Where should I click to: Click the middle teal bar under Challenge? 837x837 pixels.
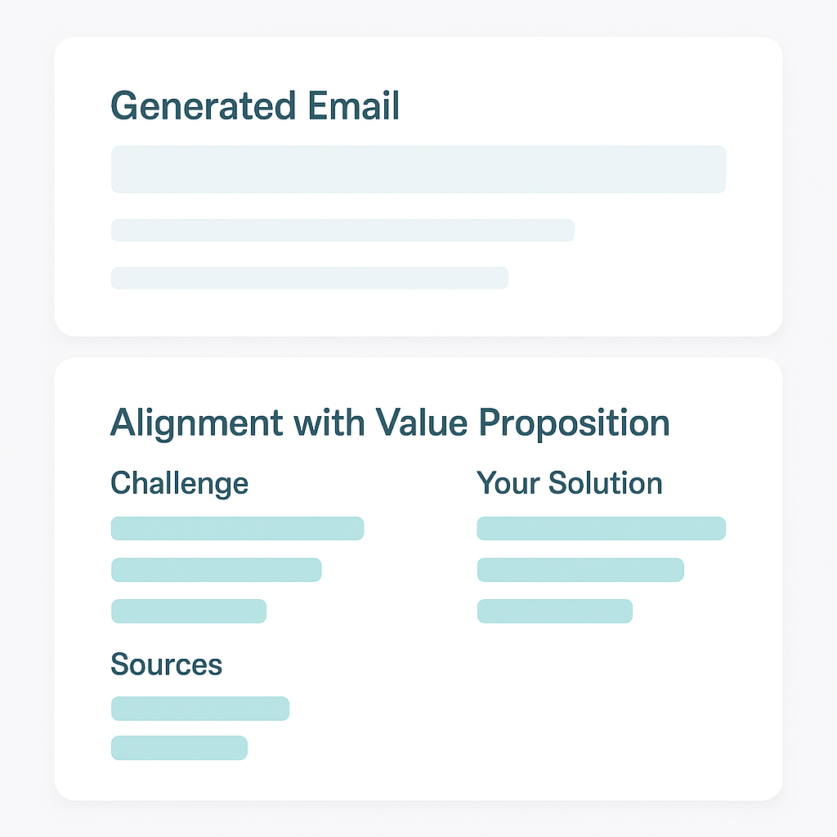pyautogui.click(x=216, y=570)
